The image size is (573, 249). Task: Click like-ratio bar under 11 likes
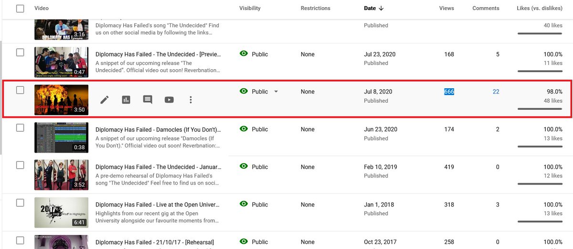pyautogui.click(x=540, y=71)
